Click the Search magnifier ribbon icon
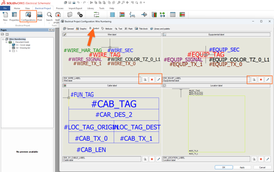 (x=49, y=15)
